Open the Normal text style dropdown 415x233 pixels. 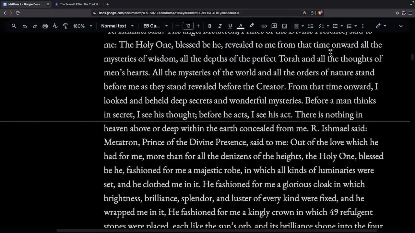pos(117,26)
